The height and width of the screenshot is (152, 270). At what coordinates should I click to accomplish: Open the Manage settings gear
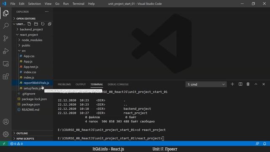pyautogui.click(x=5, y=134)
